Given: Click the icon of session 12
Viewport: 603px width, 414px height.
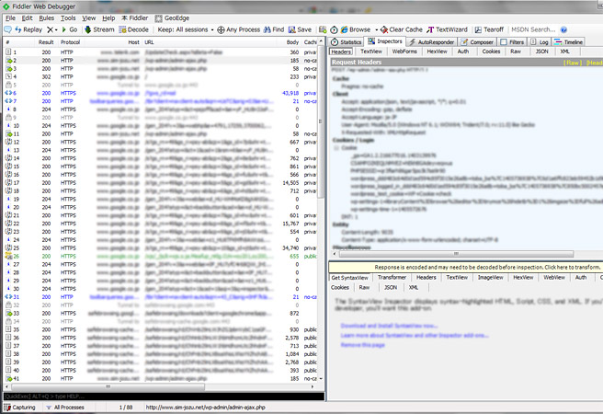Looking at the screenshot, I should click(x=8, y=142).
